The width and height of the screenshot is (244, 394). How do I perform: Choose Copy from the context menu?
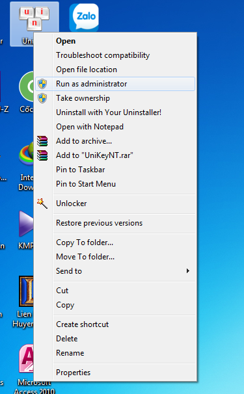coord(115,305)
